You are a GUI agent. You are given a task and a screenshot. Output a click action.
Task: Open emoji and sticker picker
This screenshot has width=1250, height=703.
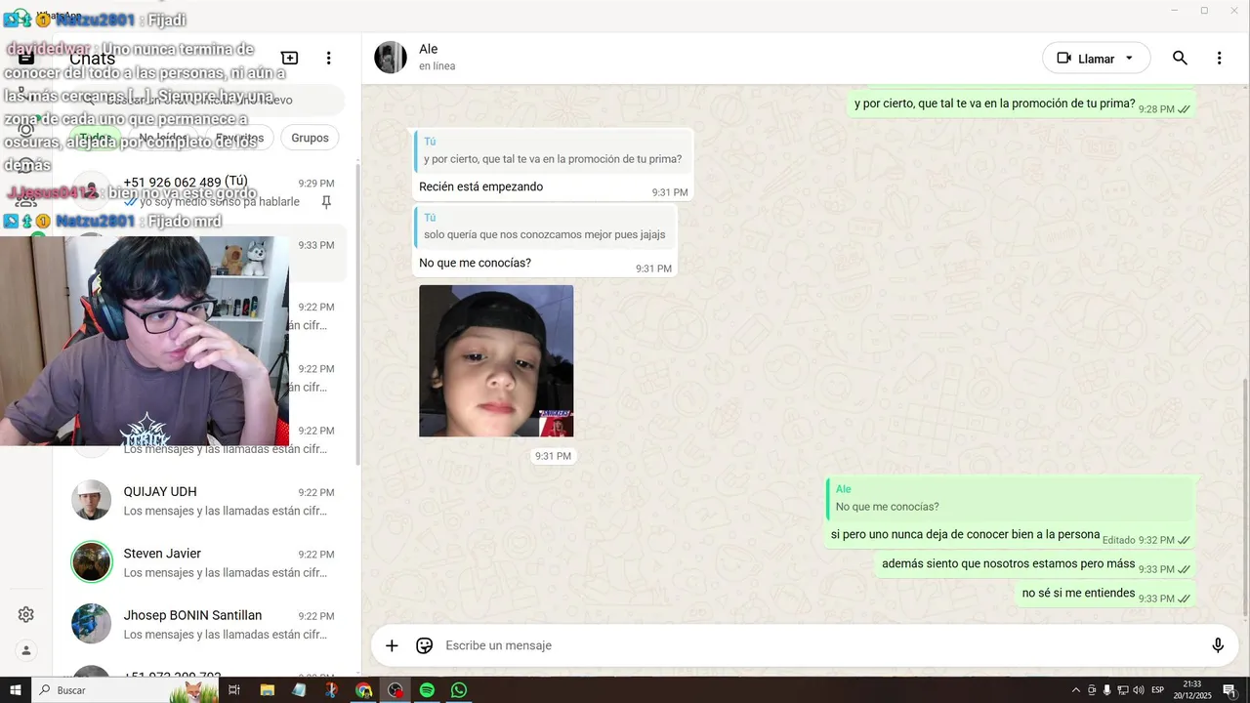point(424,645)
